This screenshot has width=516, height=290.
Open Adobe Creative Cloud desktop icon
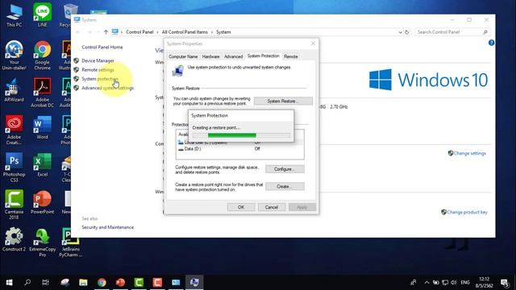click(x=15, y=130)
